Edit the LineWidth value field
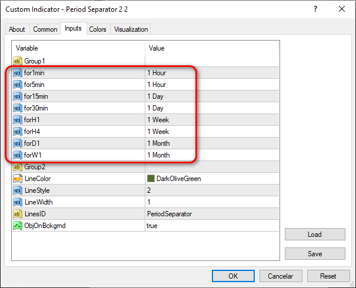 click(211, 202)
